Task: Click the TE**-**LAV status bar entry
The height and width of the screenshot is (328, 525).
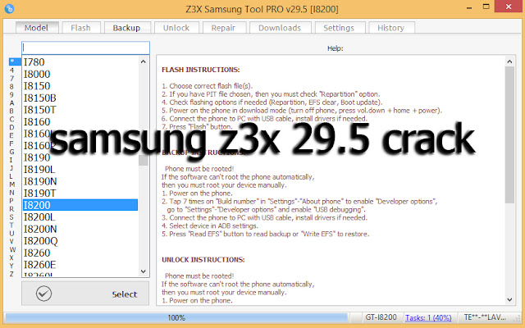Action: pos(485,317)
